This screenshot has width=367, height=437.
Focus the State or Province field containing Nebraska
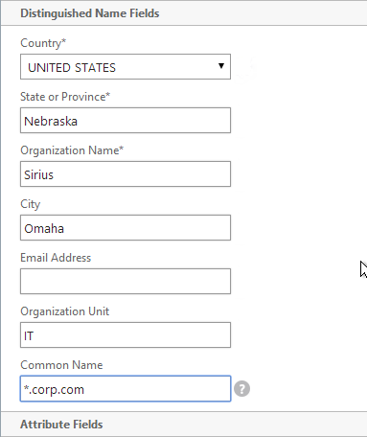[x=126, y=121]
